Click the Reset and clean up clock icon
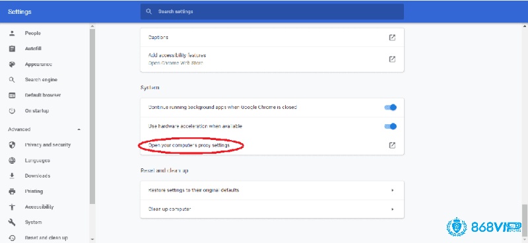Screen dimensions: 528x243 click(12, 238)
